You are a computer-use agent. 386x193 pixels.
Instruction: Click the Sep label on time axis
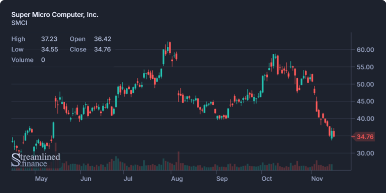(222, 179)
